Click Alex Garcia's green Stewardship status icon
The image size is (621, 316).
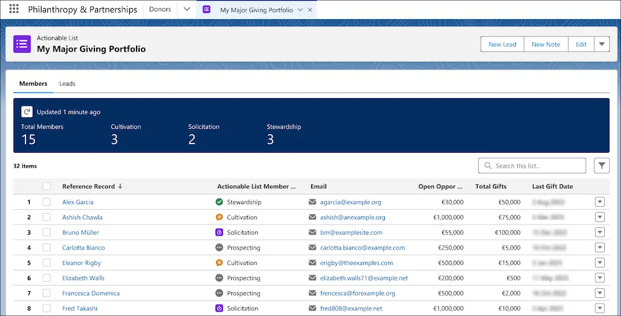point(219,202)
